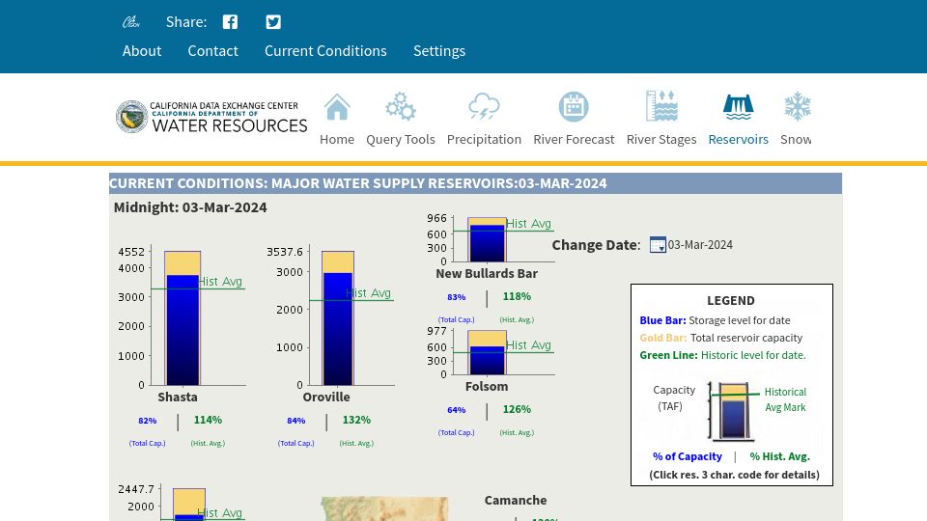This screenshot has width=927, height=521.
Task: Click the Shasta reservoir bar chart
Action: coord(183,317)
